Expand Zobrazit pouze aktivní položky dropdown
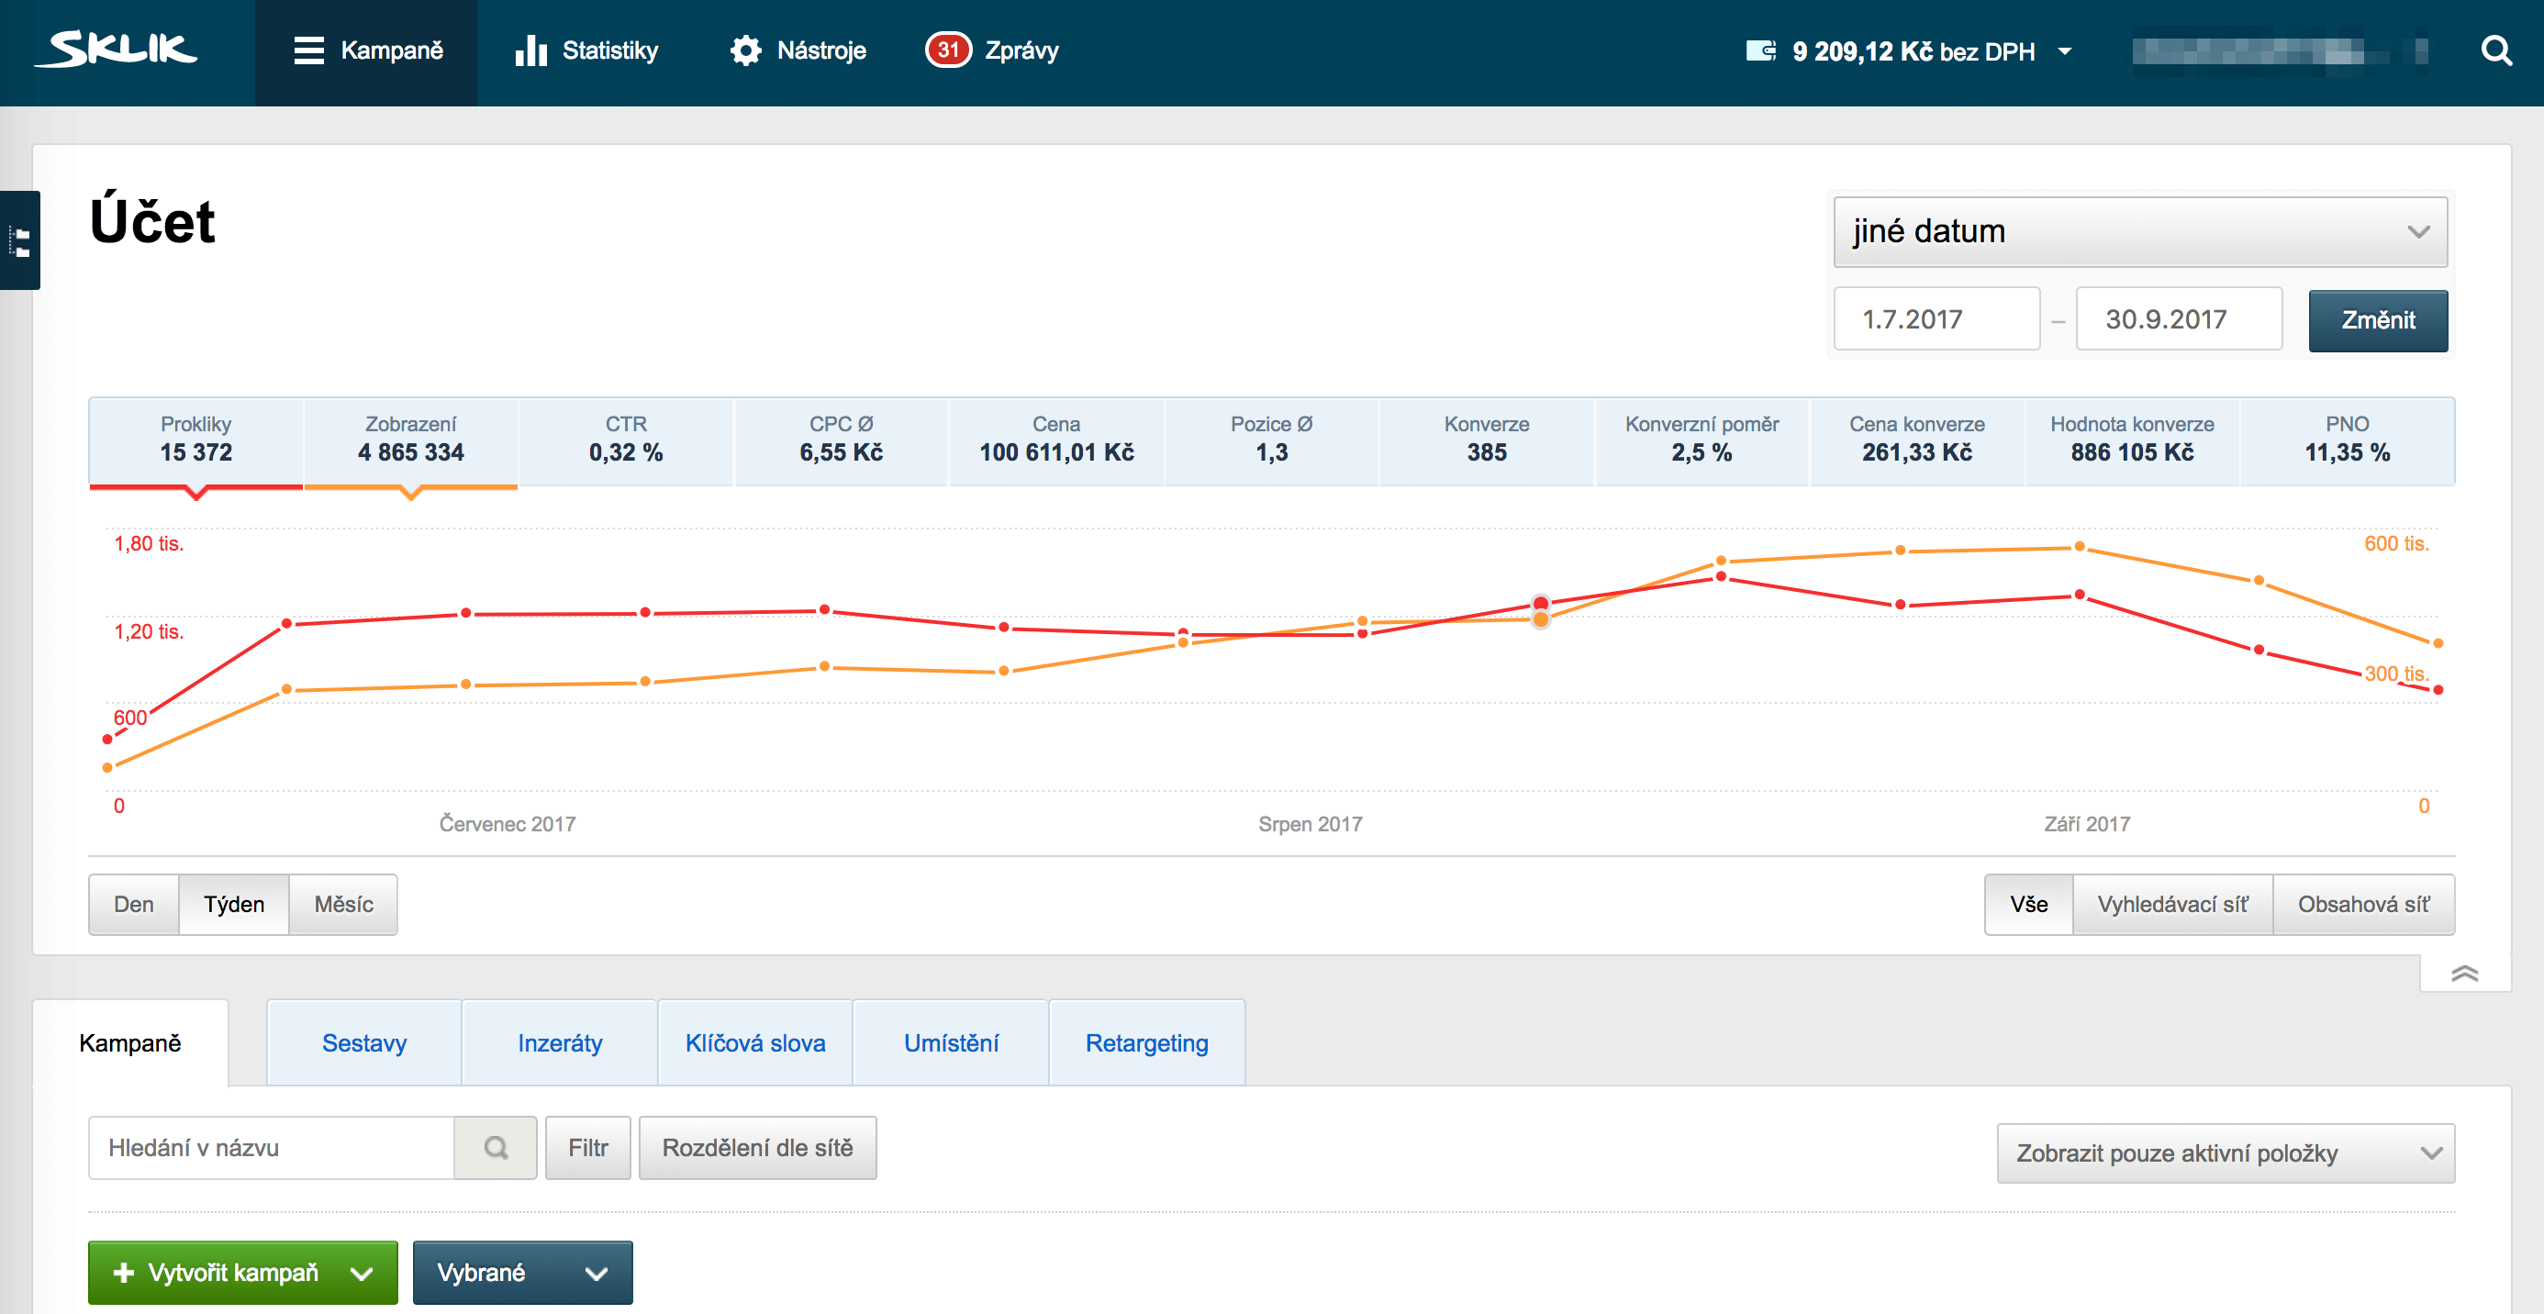This screenshot has width=2544, height=1314. click(2225, 1153)
